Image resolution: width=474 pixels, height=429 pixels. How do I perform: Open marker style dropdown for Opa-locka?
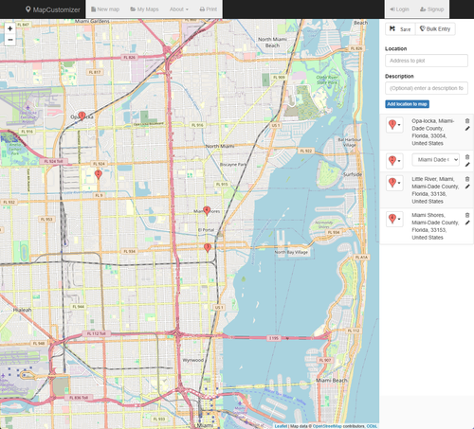coord(394,125)
